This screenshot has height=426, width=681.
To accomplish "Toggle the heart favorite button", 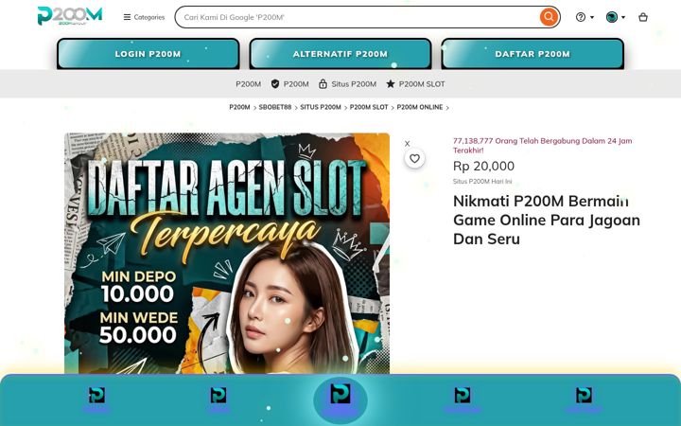I will click(x=415, y=159).
